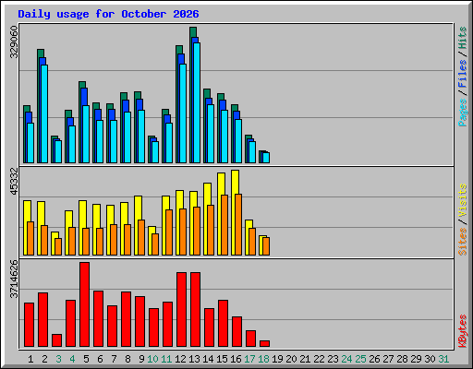The height and width of the screenshot is (369, 473).
Task: Click day 2 on the date axis
Action: coord(44,359)
